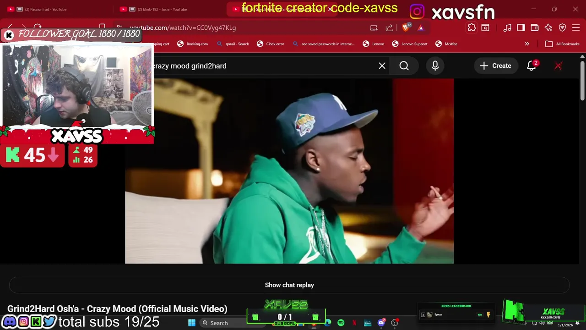Open the Leo AI sparkle icon
The width and height of the screenshot is (586, 330).
pos(548,27)
